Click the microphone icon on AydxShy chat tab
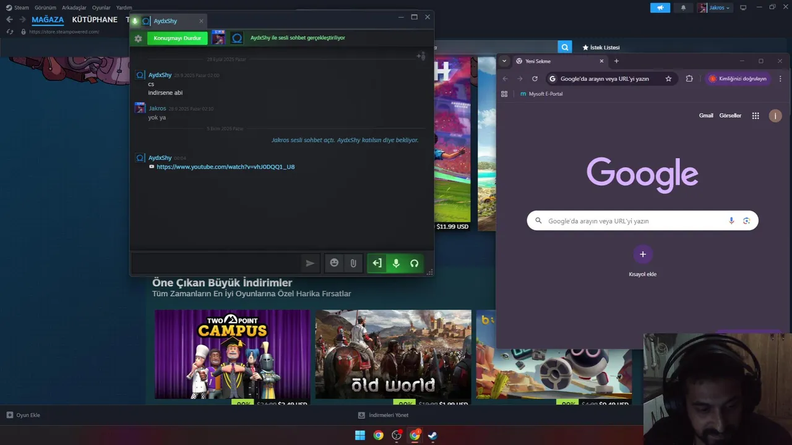The image size is (792, 445). [136, 21]
